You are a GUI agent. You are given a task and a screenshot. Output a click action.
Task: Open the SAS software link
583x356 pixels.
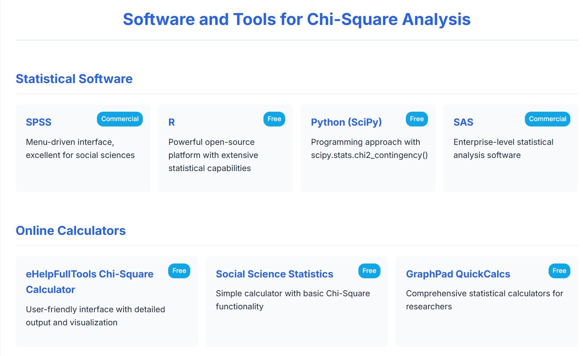point(463,122)
